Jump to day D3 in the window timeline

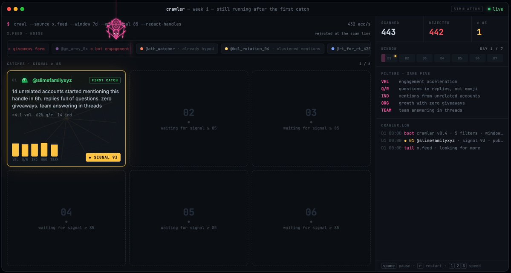pyautogui.click(x=424, y=58)
